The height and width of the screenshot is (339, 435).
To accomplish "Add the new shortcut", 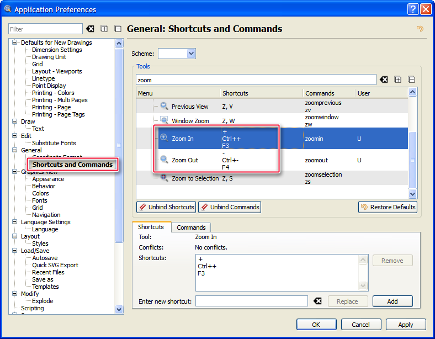I will (x=392, y=301).
